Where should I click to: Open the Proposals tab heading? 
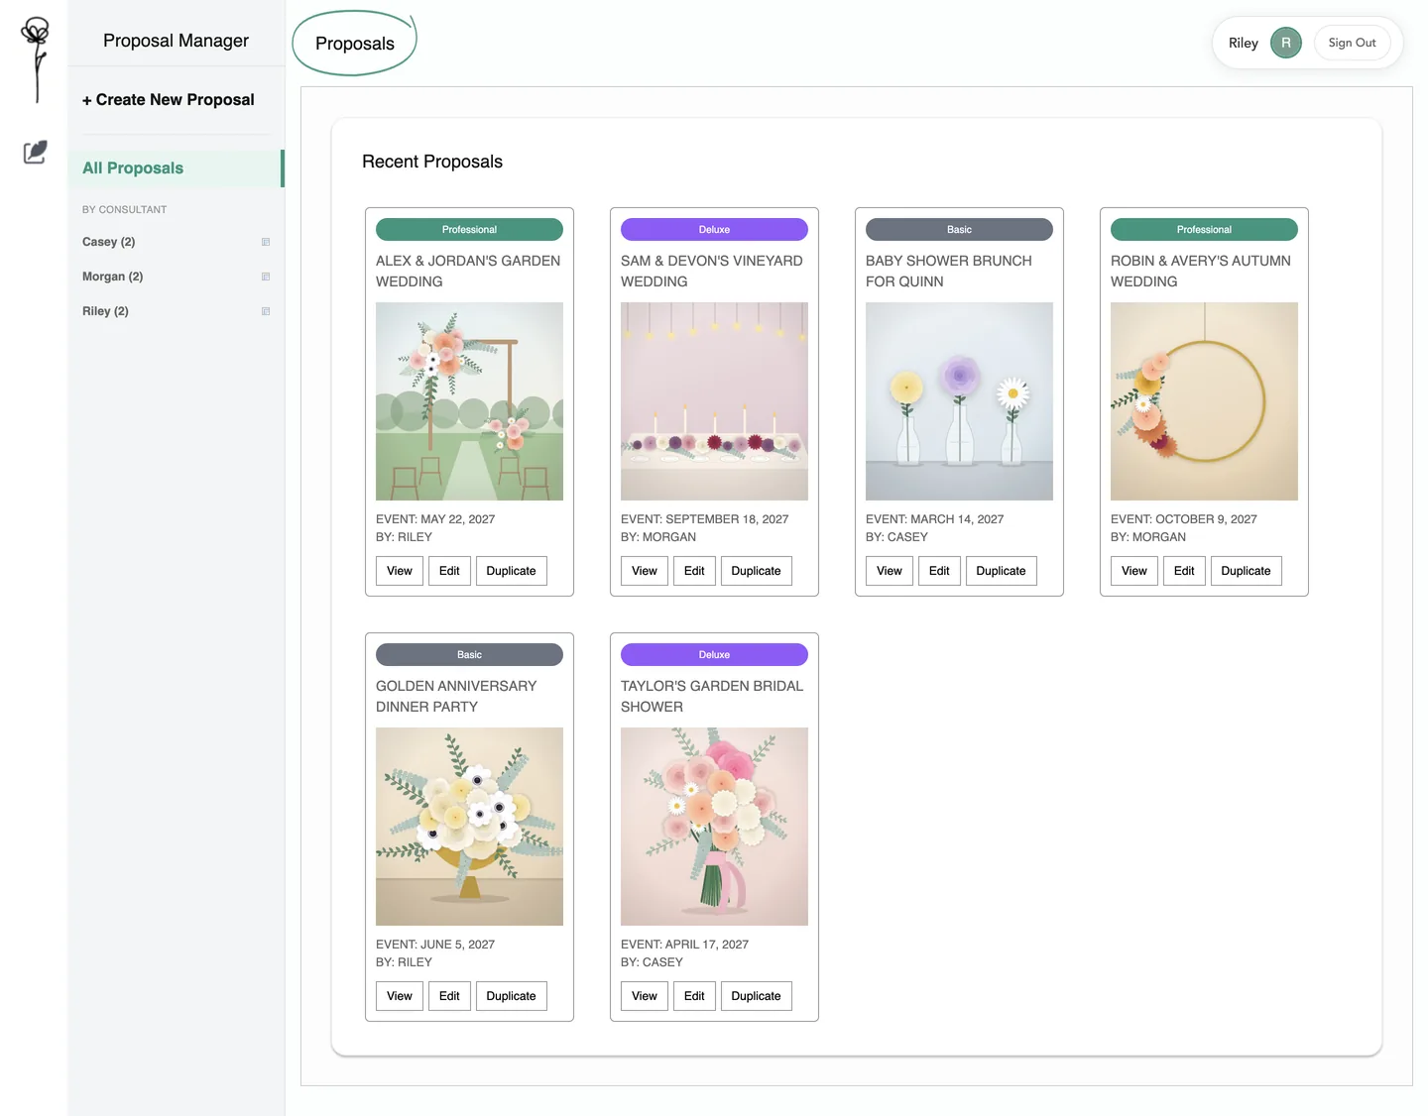(x=355, y=44)
